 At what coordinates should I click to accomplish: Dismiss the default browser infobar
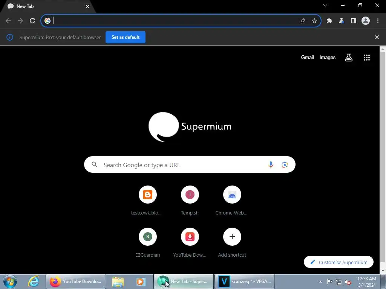coord(377,37)
